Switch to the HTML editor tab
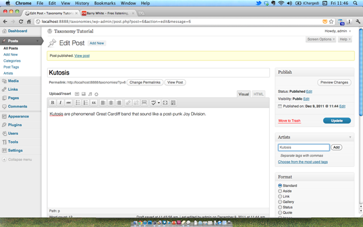The width and height of the screenshot is (363, 227). coord(258,94)
